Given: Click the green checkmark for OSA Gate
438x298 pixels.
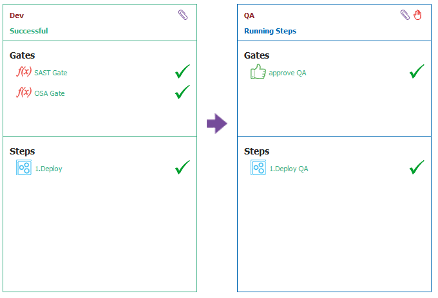Looking at the screenshot, I should (x=182, y=92).
